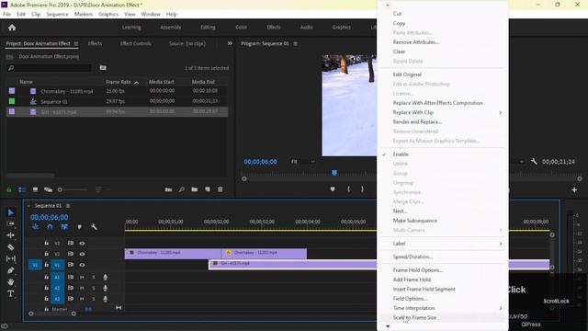This screenshot has height=331, width=588.
Task: Switch Project panel to Freeform View
Action: click(48, 189)
